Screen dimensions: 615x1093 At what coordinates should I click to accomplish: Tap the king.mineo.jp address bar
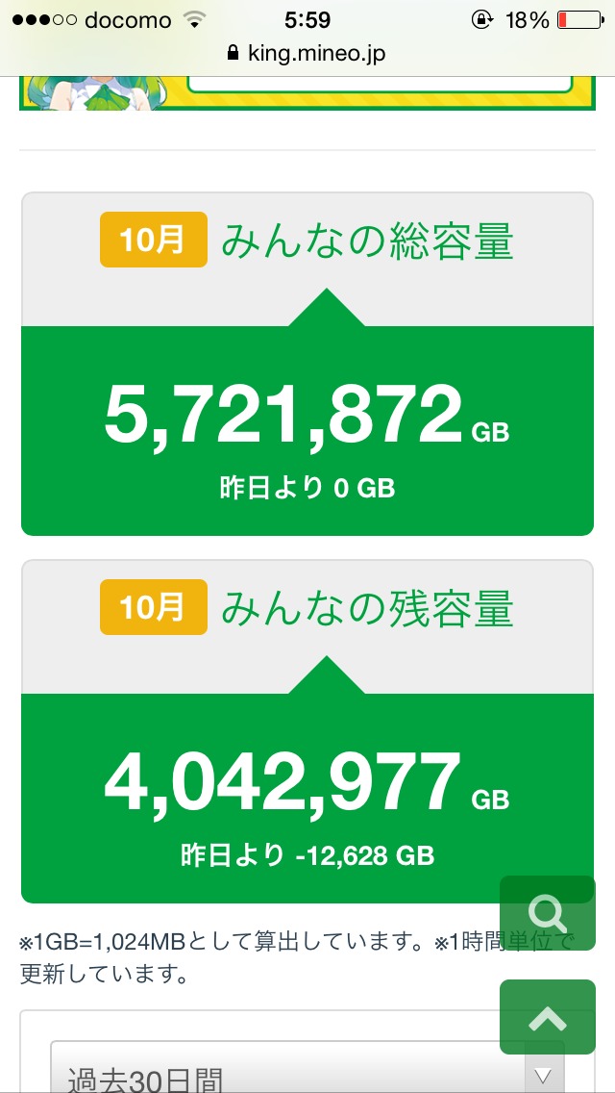click(307, 54)
